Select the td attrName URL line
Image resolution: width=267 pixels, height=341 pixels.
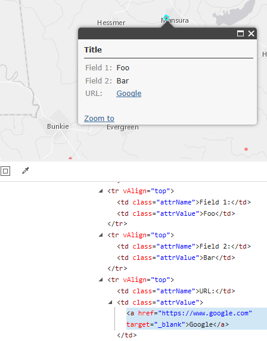[x=176, y=291]
